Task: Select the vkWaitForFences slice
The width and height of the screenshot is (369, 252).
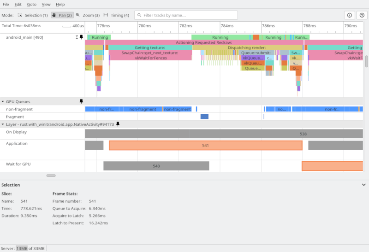Action: coord(151,58)
